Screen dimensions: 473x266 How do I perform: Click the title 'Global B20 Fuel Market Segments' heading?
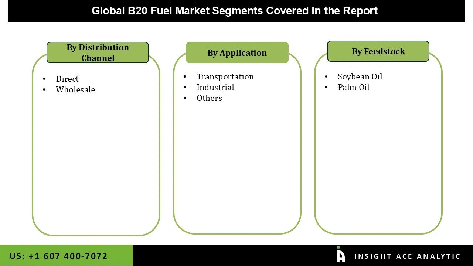pyautogui.click(x=235, y=11)
